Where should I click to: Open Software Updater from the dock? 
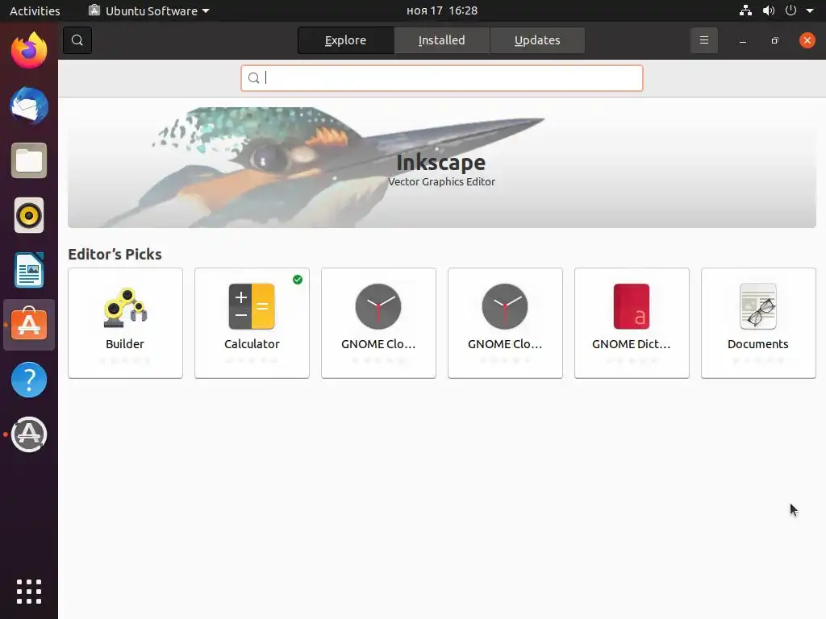[29, 434]
